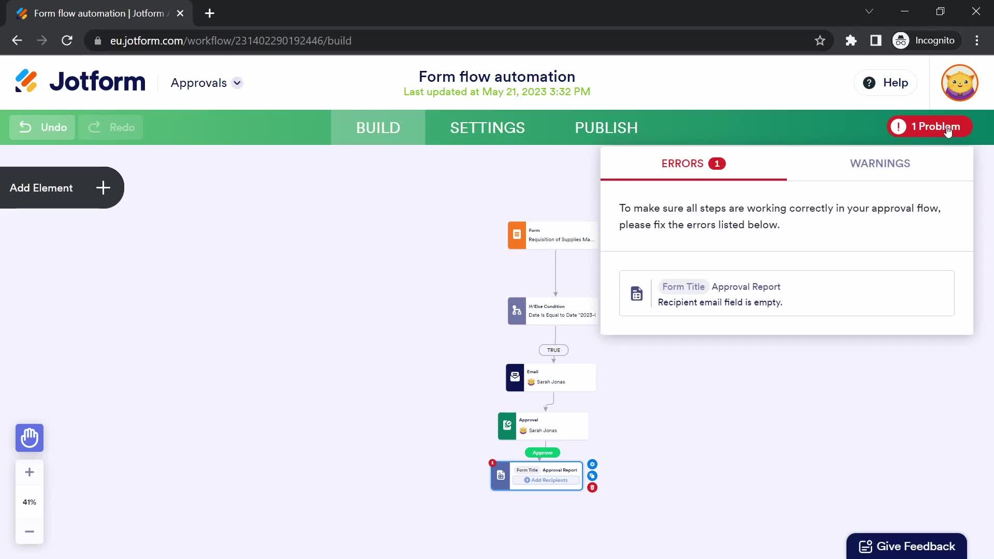Switch to the WARNINGS tab
994x559 pixels.
[x=880, y=163]
